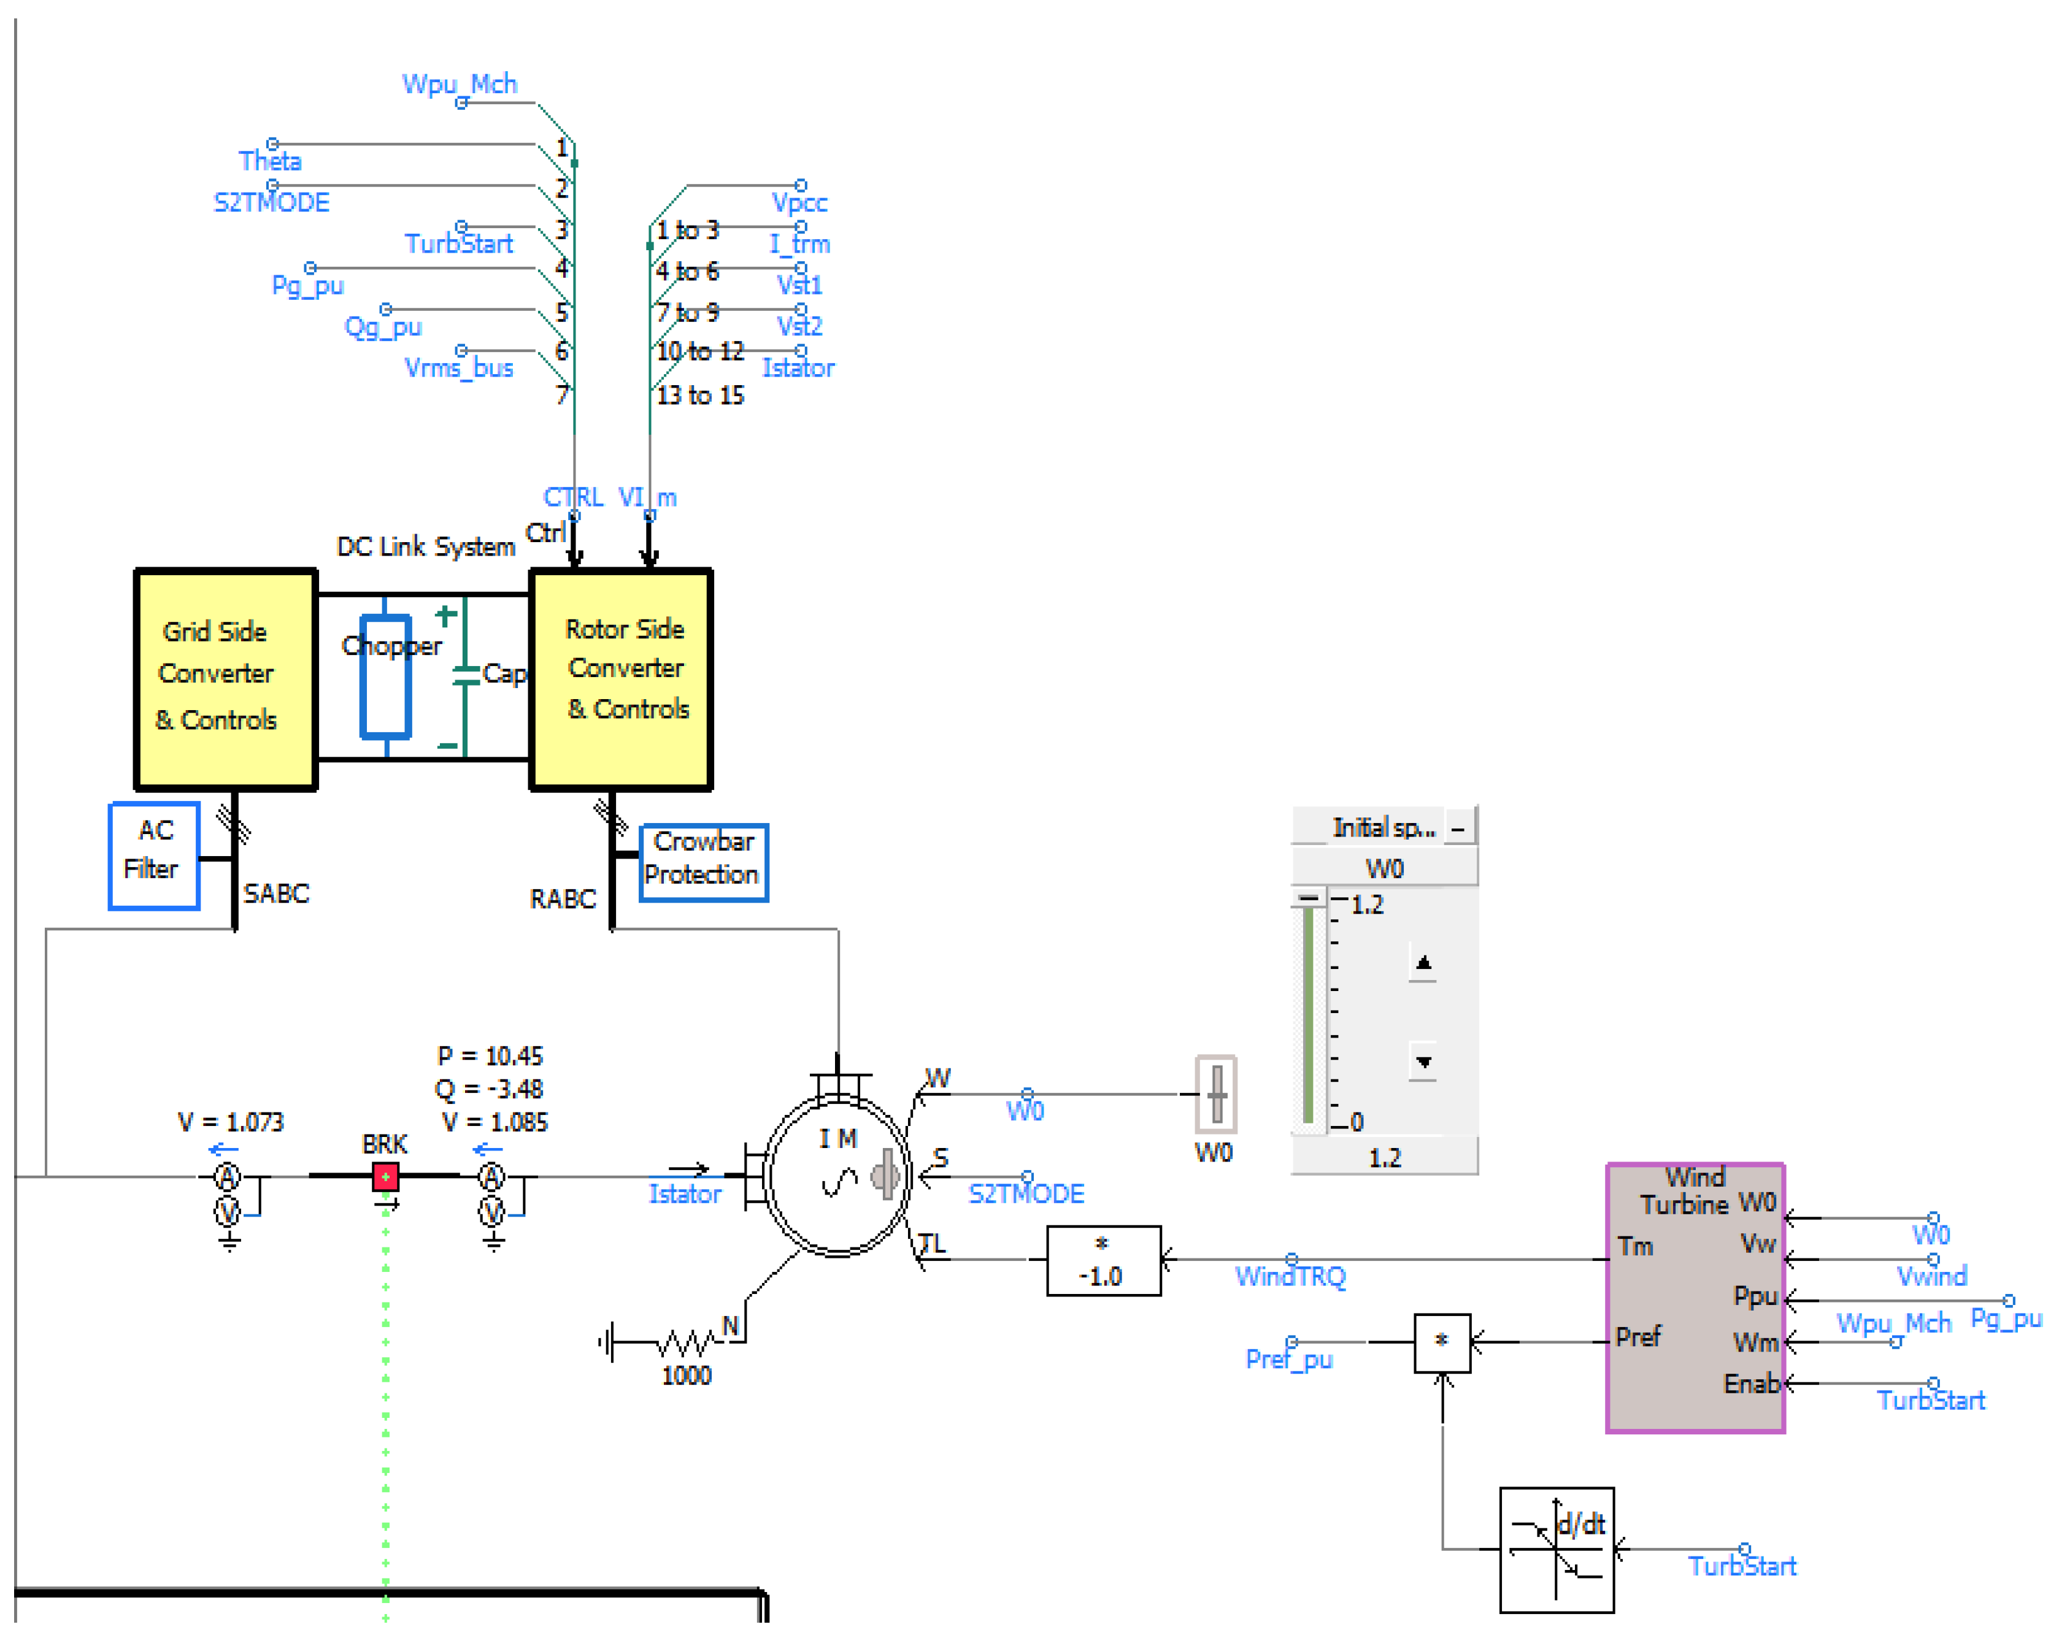
Task: Collapse the Initial speed control panel
Action: tap(1457, 828)
